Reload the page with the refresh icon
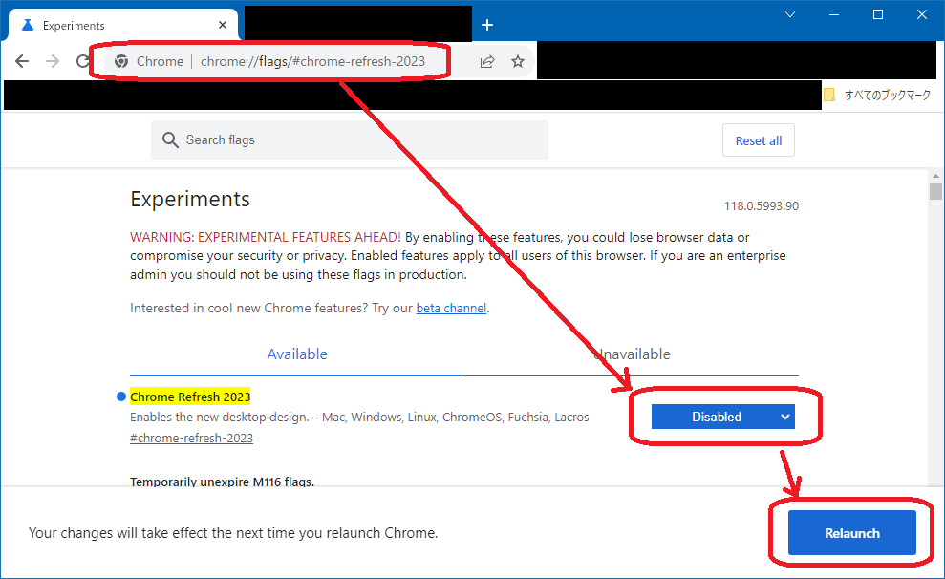 (83, 61)
